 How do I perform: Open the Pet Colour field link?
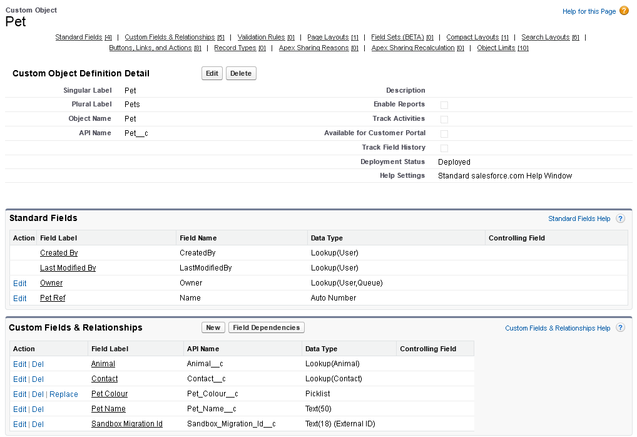pos(110,394)
